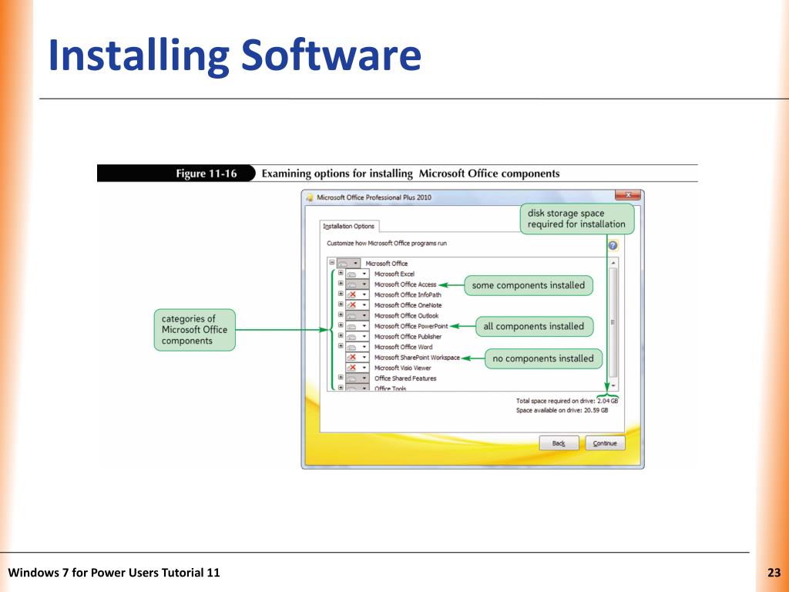Viewport: 789px width, 592px height.
Task: Select the Microsoft Office Publisher tree row
Action: [x=408, y=336]
